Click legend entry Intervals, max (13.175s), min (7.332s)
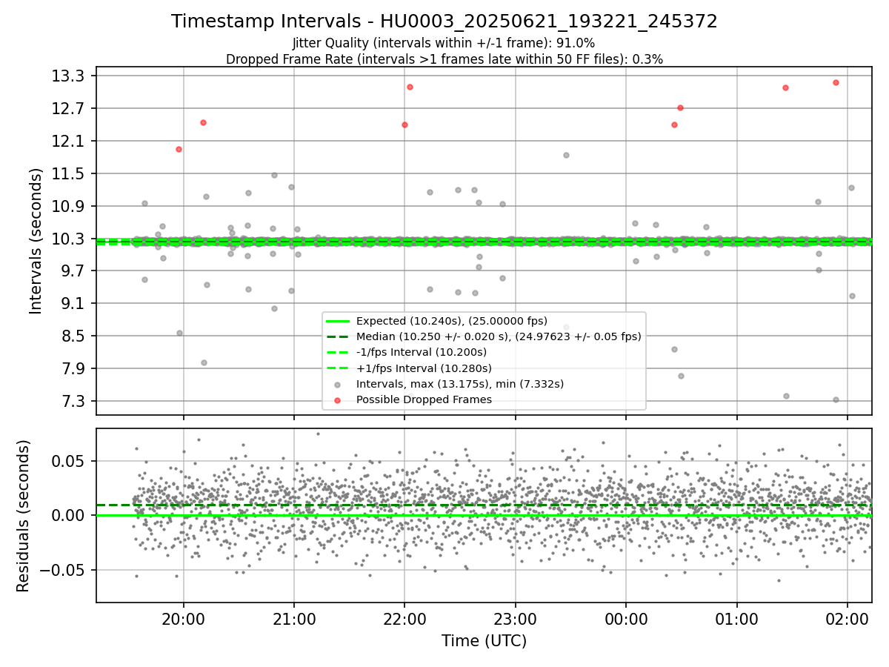889x667 pixels. [460, 384]
